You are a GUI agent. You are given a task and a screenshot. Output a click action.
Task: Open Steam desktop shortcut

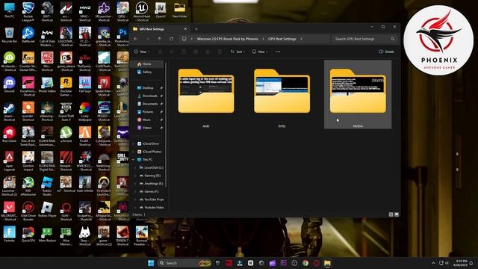point(9,111)
